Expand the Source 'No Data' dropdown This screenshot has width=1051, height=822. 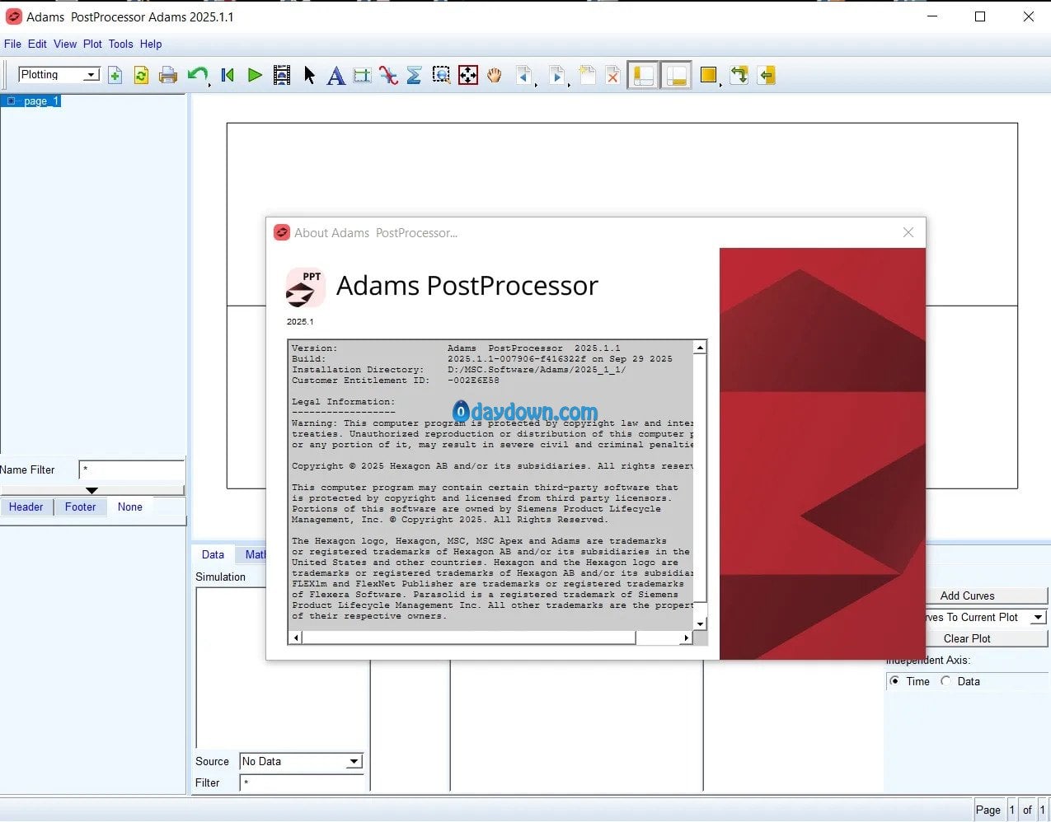click(x=354, y=762)
